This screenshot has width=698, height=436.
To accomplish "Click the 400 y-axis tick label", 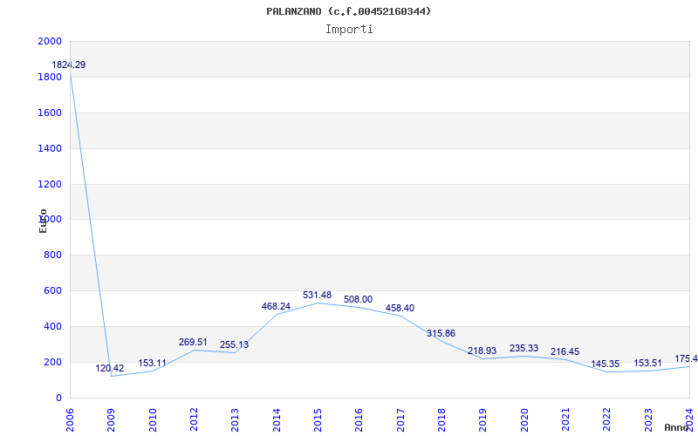I will pyautogui.click(x=52, y=326).
